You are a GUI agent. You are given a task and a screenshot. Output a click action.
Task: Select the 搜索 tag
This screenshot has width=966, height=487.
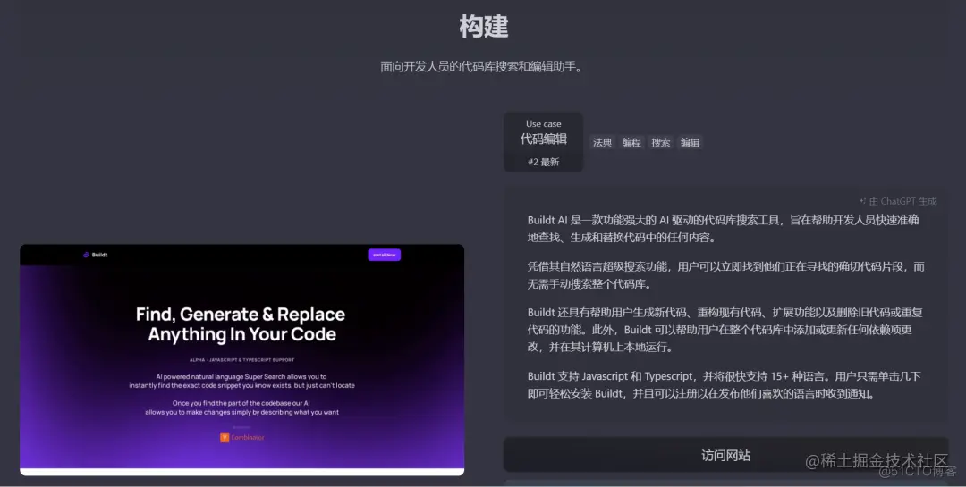click(x=660, y=142)
